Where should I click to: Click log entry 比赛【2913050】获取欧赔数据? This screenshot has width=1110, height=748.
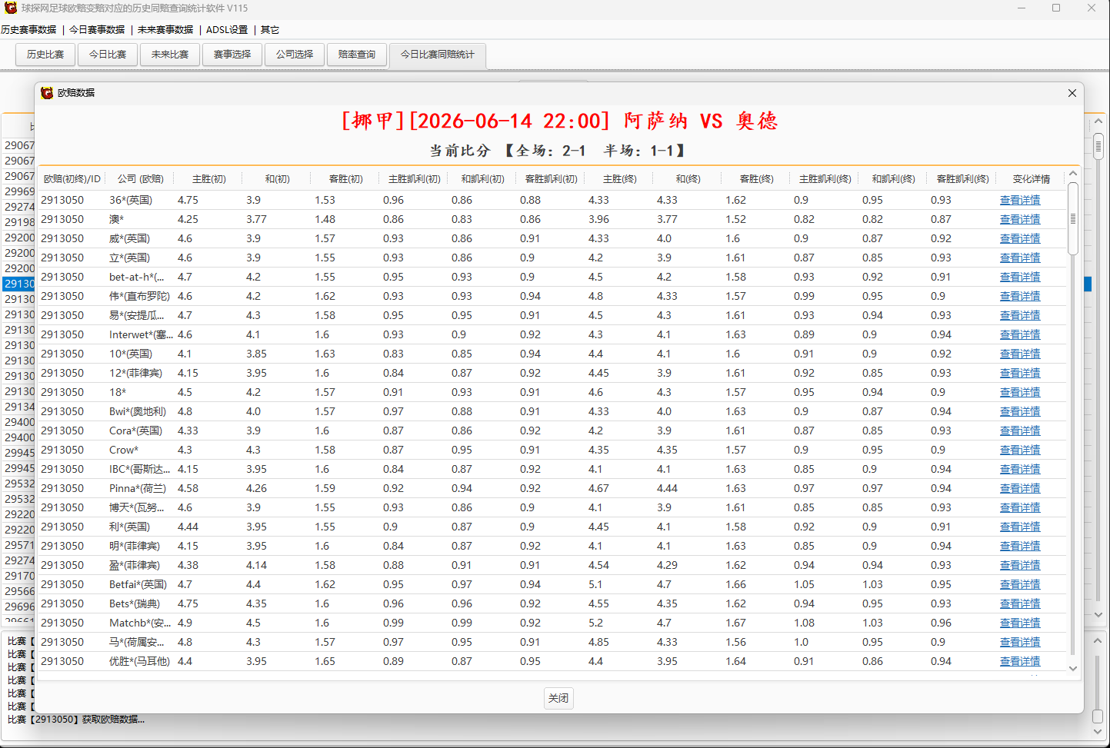pos(76,720)
